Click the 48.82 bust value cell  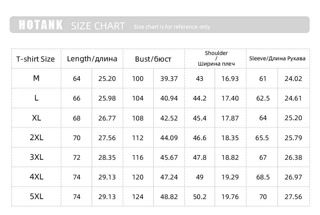click(x=169, y=197)
